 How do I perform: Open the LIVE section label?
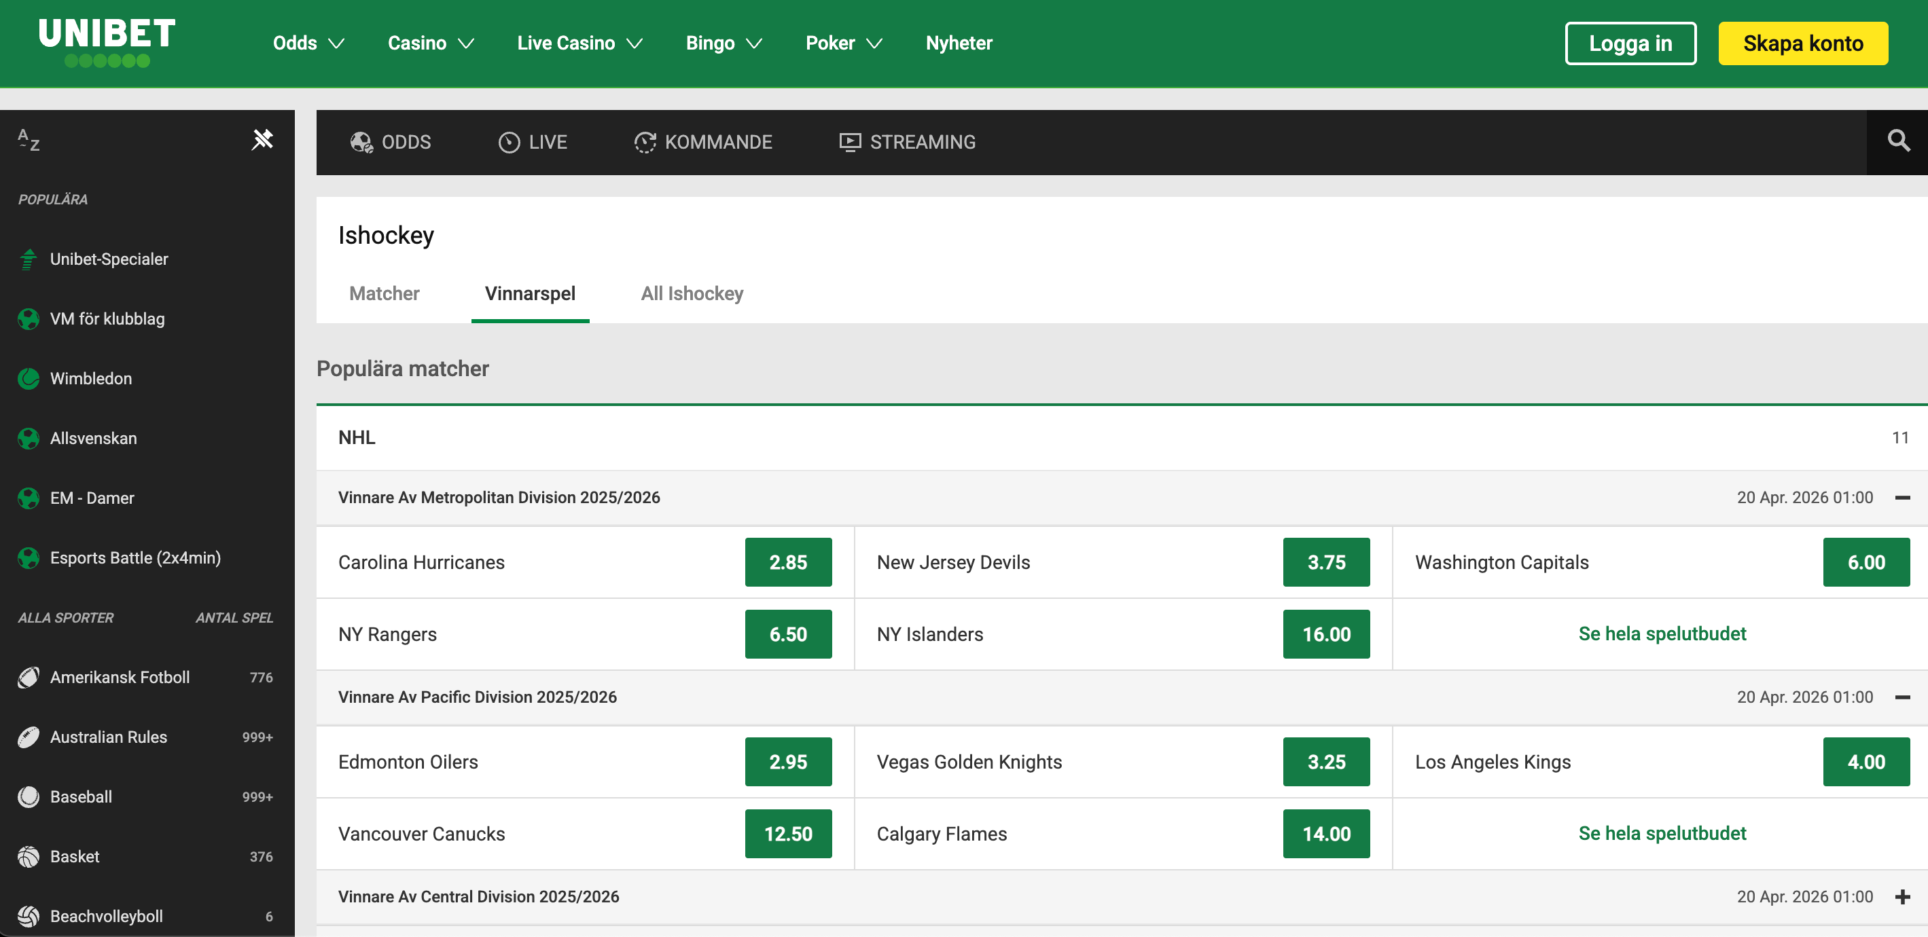click(x=548, y=142)
